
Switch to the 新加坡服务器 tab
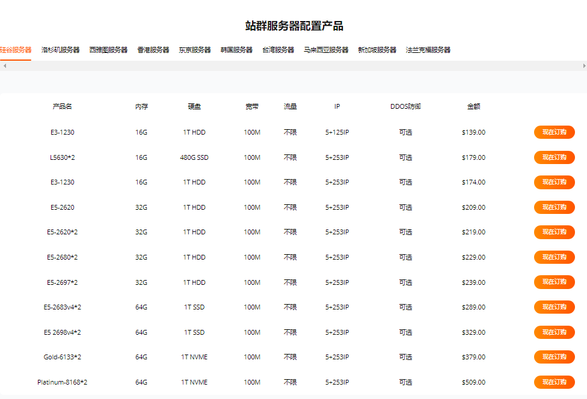tap(377, 50)
